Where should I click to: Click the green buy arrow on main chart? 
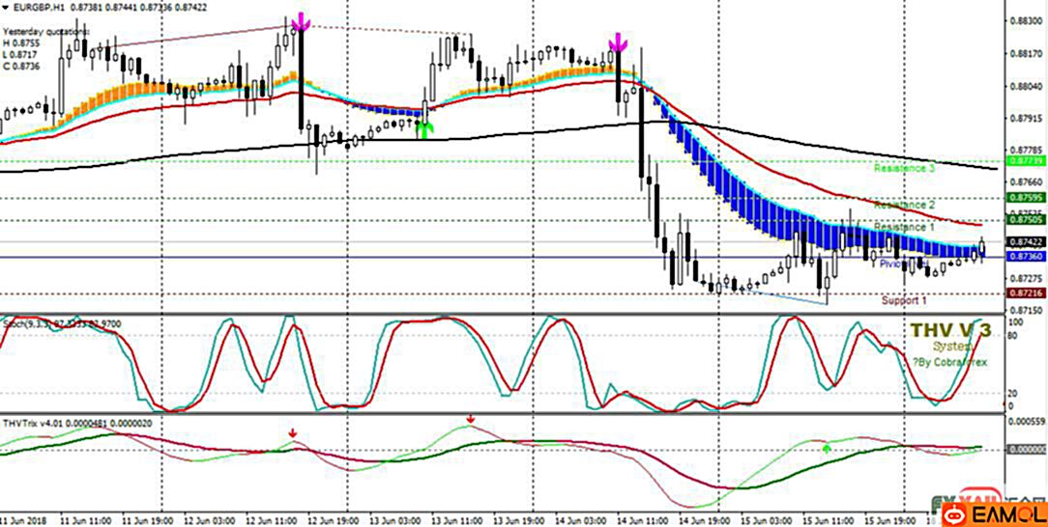click(x=424, y=128)
